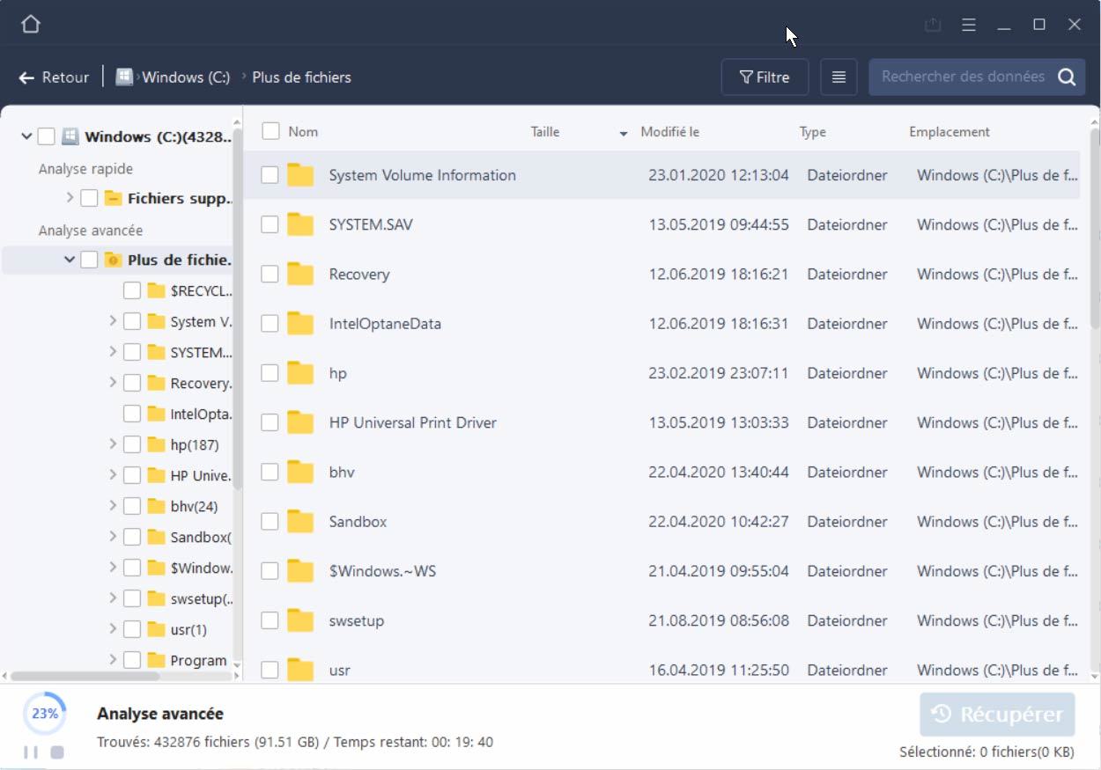Tick the Windows (C:) checkbox in tree
Viewport: 1101px width, 770px height.
[x=46, y=136]
